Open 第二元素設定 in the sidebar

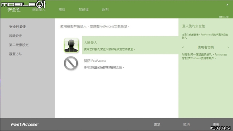19,45
